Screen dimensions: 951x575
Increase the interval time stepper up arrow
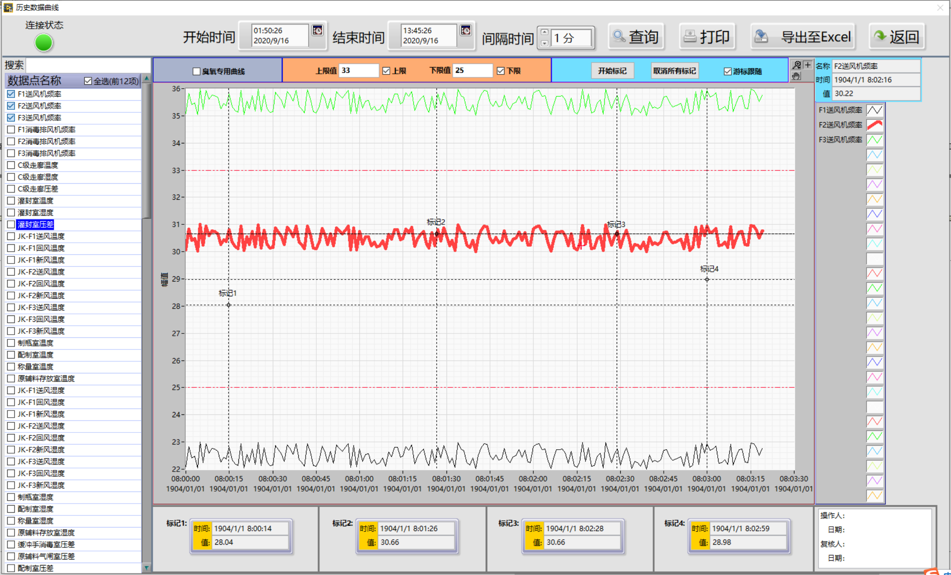tap(544, 32)
